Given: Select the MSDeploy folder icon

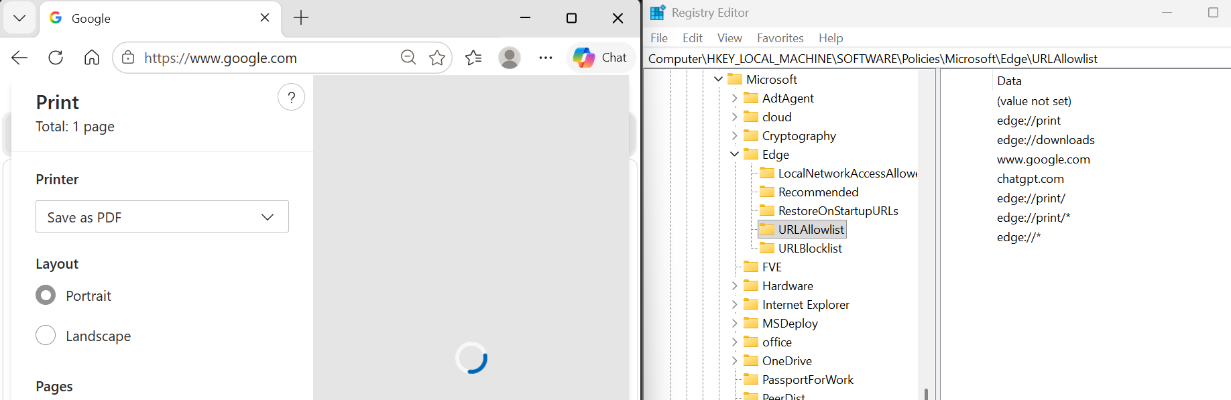Looking at the screenshot, I should [751, 323].
